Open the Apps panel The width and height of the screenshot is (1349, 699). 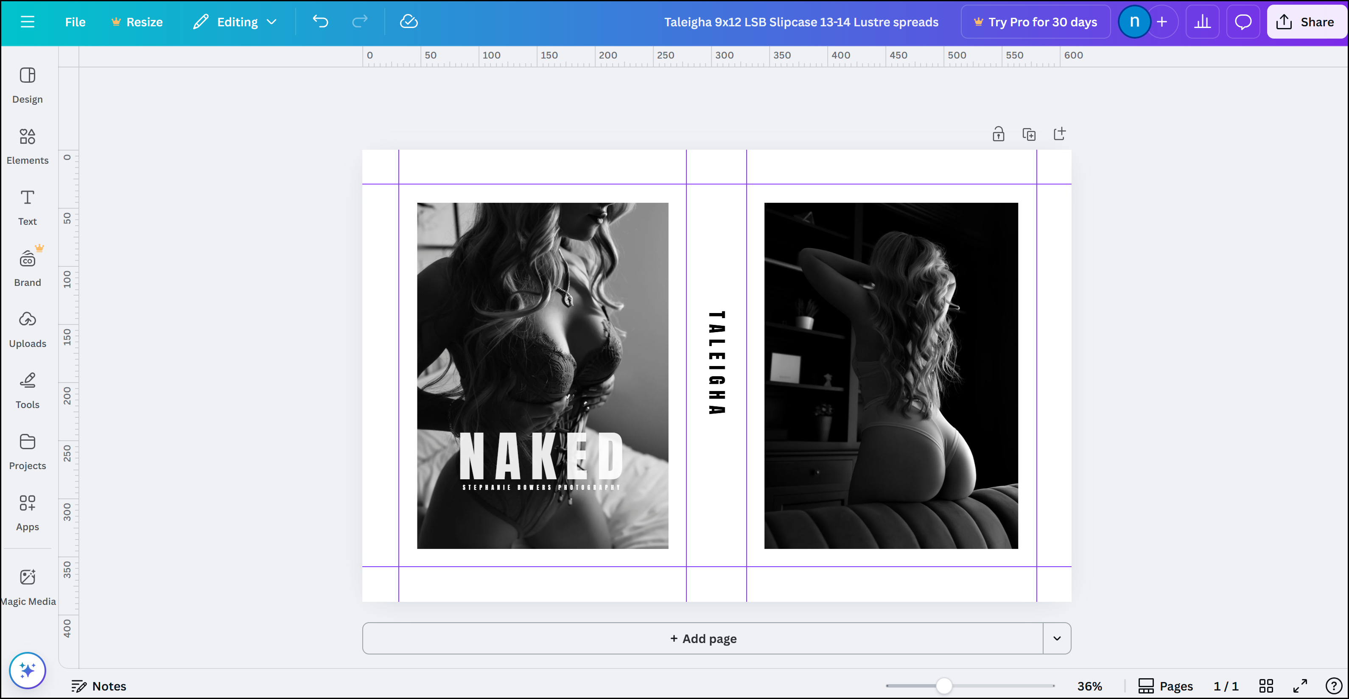pyautogui.click(x=27, y=513)
